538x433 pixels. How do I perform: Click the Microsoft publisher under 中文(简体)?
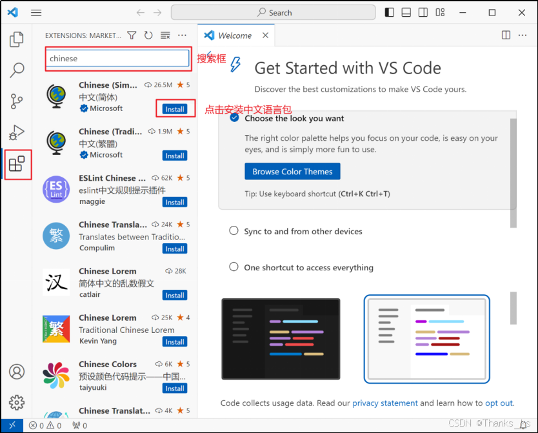(106, 108)
